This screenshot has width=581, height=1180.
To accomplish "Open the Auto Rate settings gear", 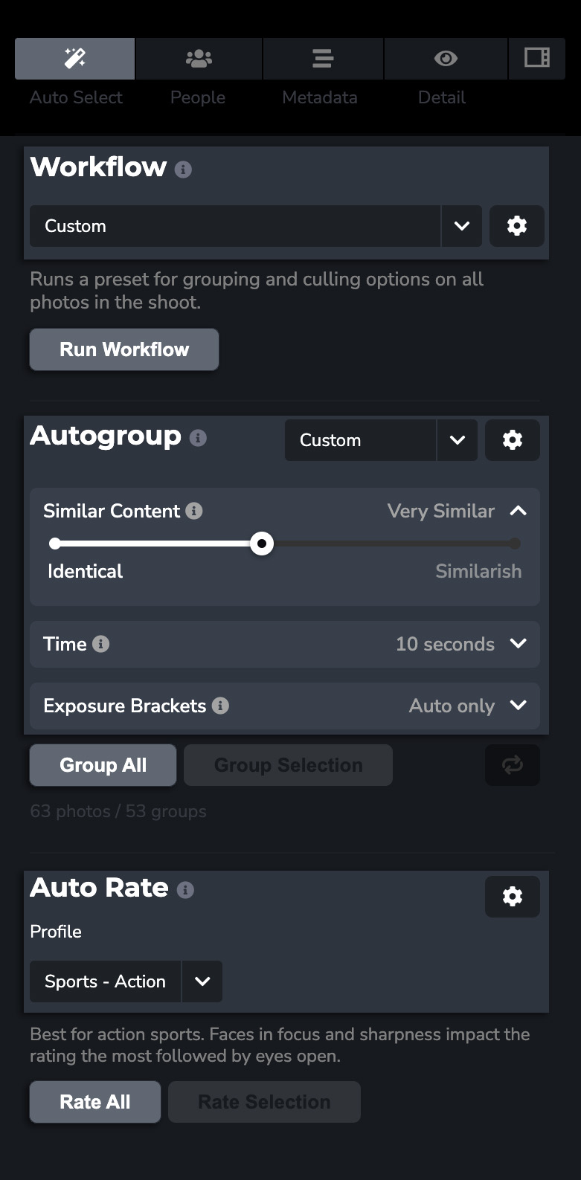I will click(513, 897).
